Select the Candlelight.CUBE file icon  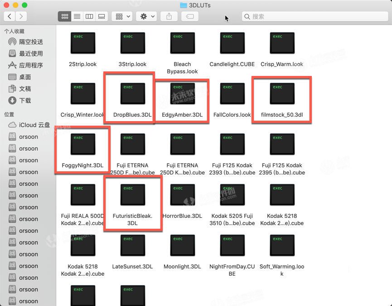(232, 43)
